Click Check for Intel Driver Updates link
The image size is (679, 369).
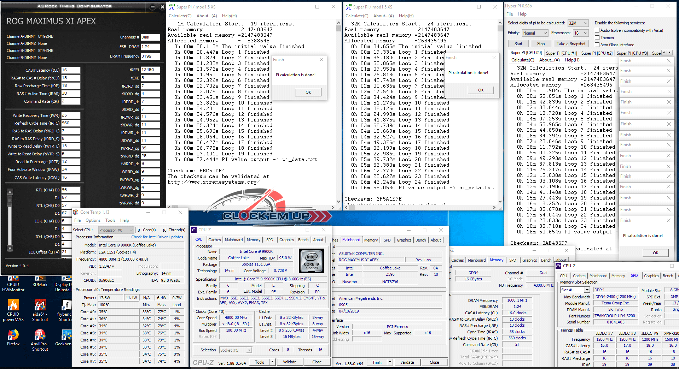[x=157, y=237]
